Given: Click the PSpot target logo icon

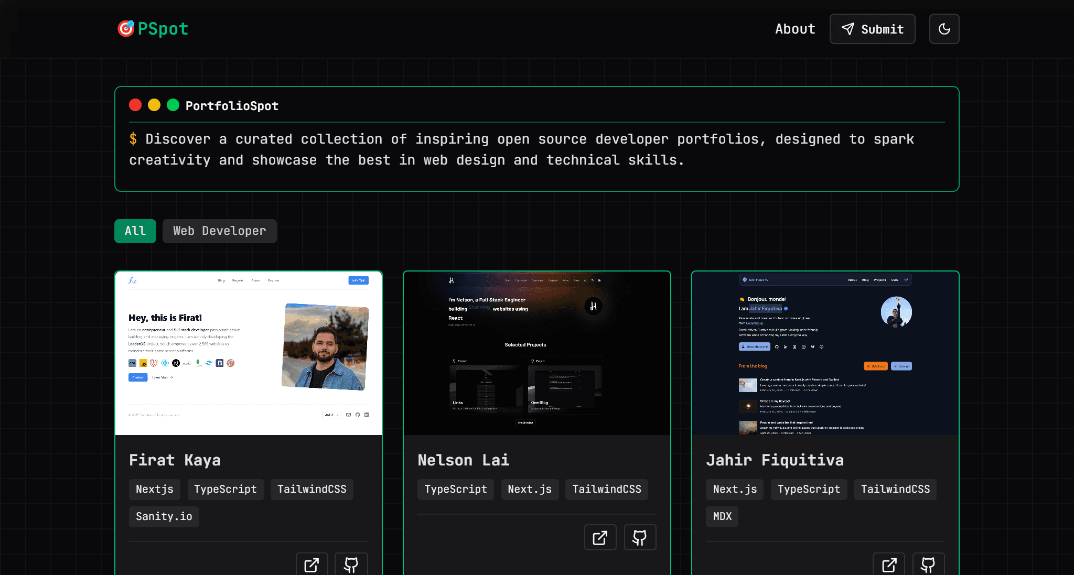Looking at the screenshot, I should [126, 29].
